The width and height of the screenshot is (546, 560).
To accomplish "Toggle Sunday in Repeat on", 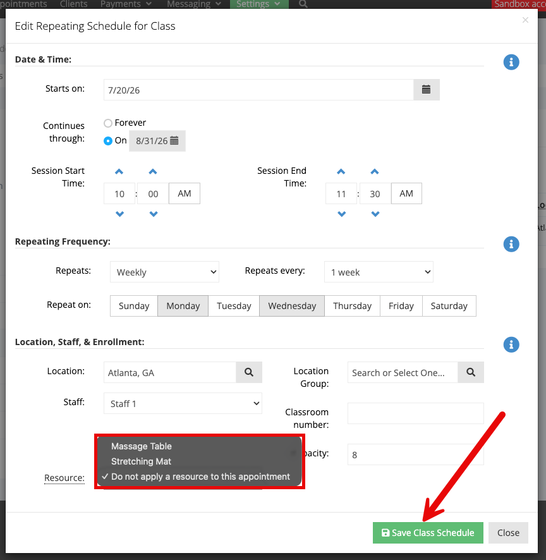I will tap(134, 306).
